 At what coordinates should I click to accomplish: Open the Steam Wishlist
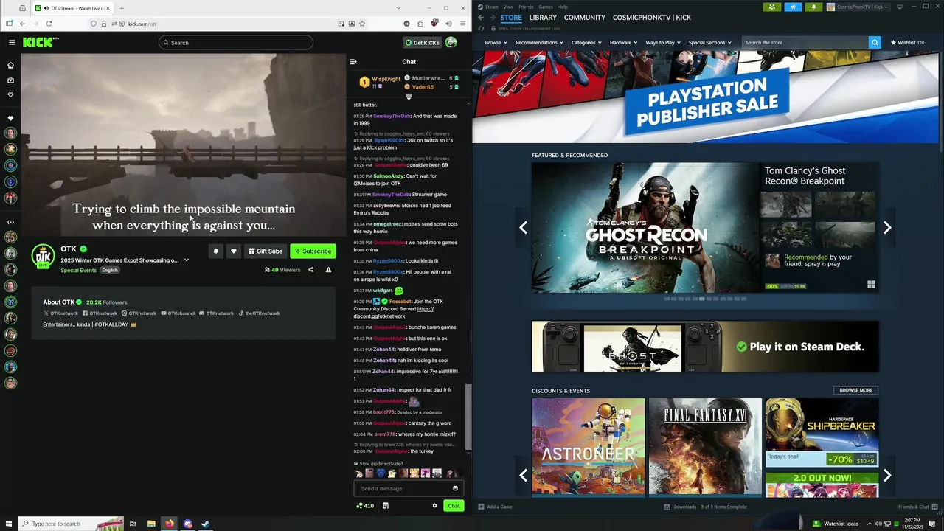coord(907,43)
